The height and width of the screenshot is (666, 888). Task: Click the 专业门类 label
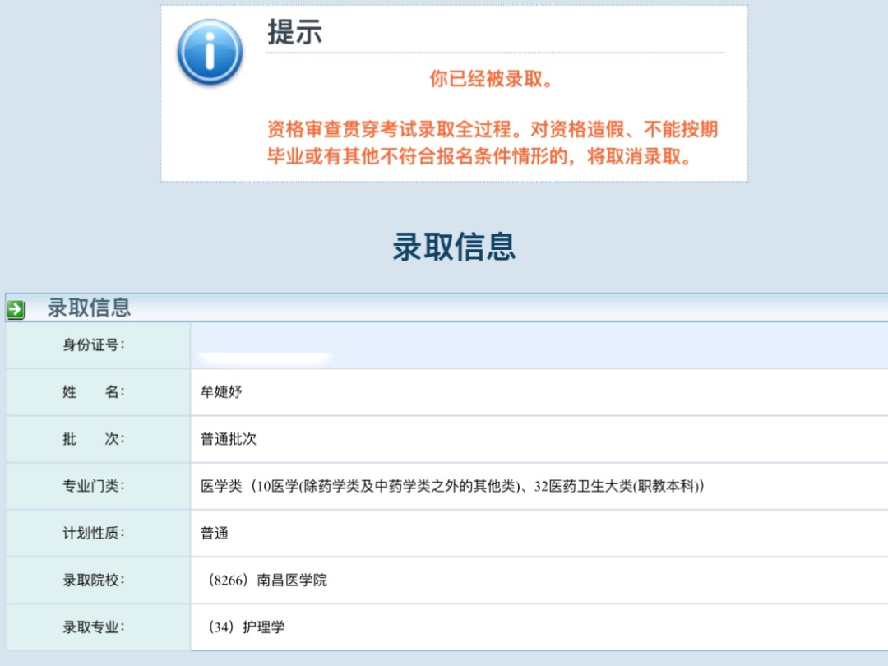point(94,486)
